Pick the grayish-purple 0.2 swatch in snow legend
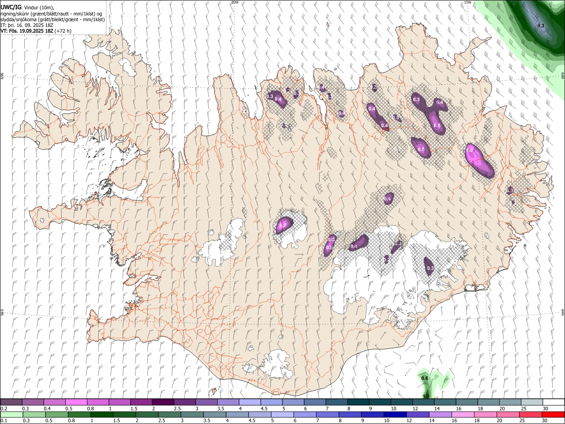The height and width of the screenshot is (424, 565). click(x=11, y=402)
